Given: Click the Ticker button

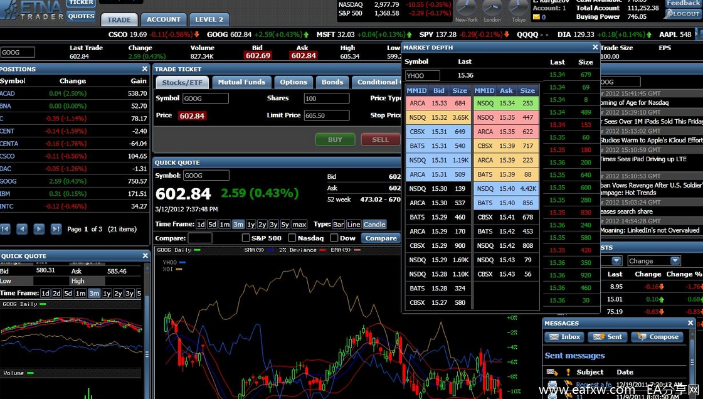Looking at the screenshot, I should 81,3.
